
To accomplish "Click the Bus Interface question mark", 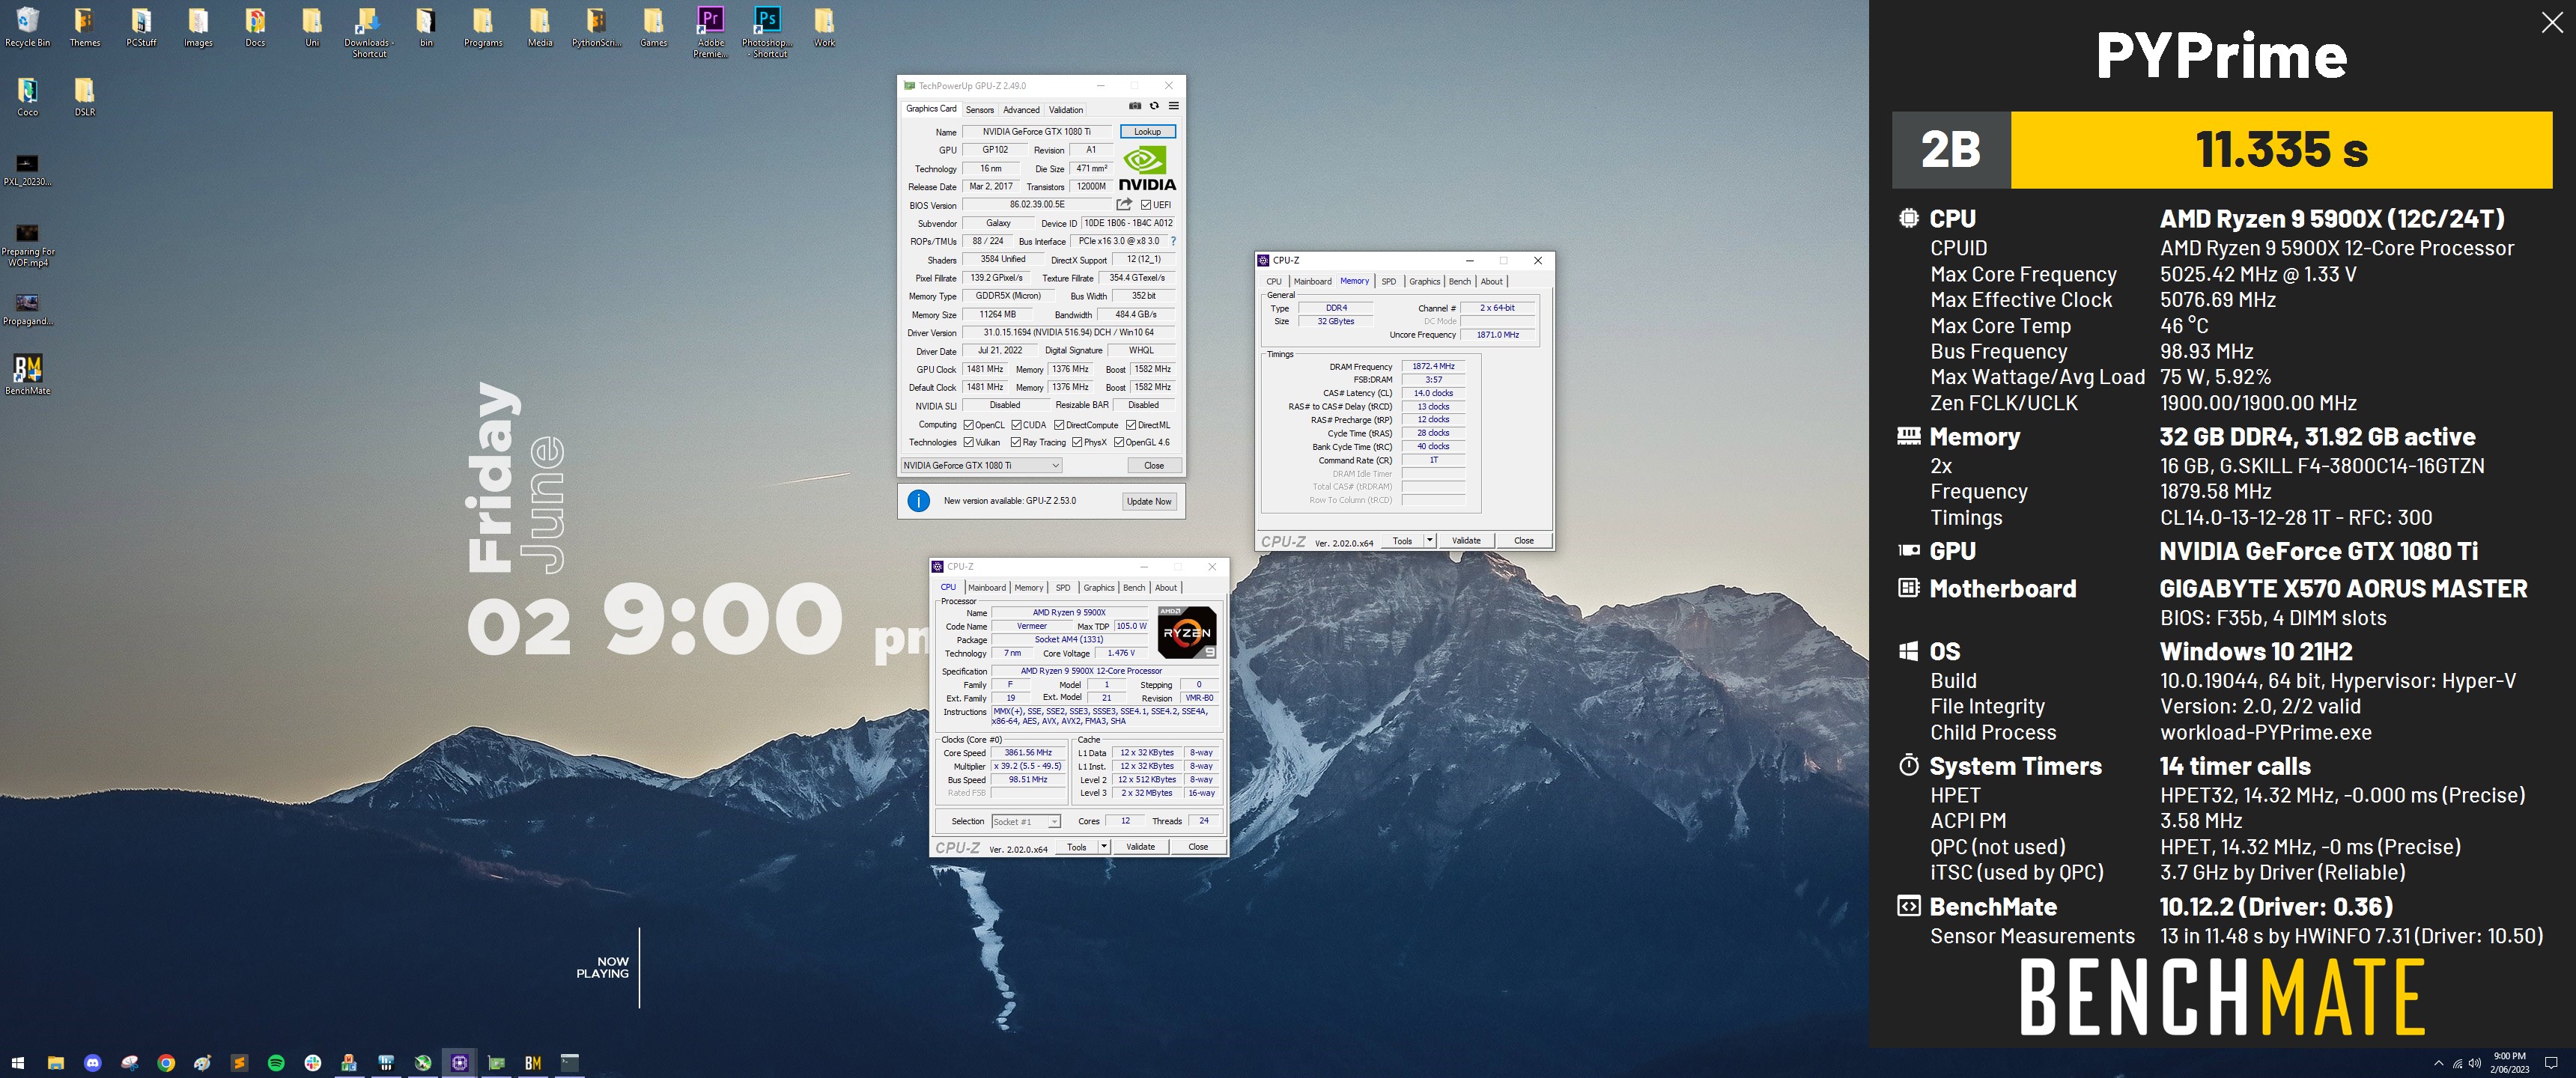I will (1173, 241).
